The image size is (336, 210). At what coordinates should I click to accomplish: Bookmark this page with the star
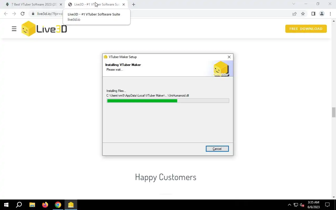(303, 14)
